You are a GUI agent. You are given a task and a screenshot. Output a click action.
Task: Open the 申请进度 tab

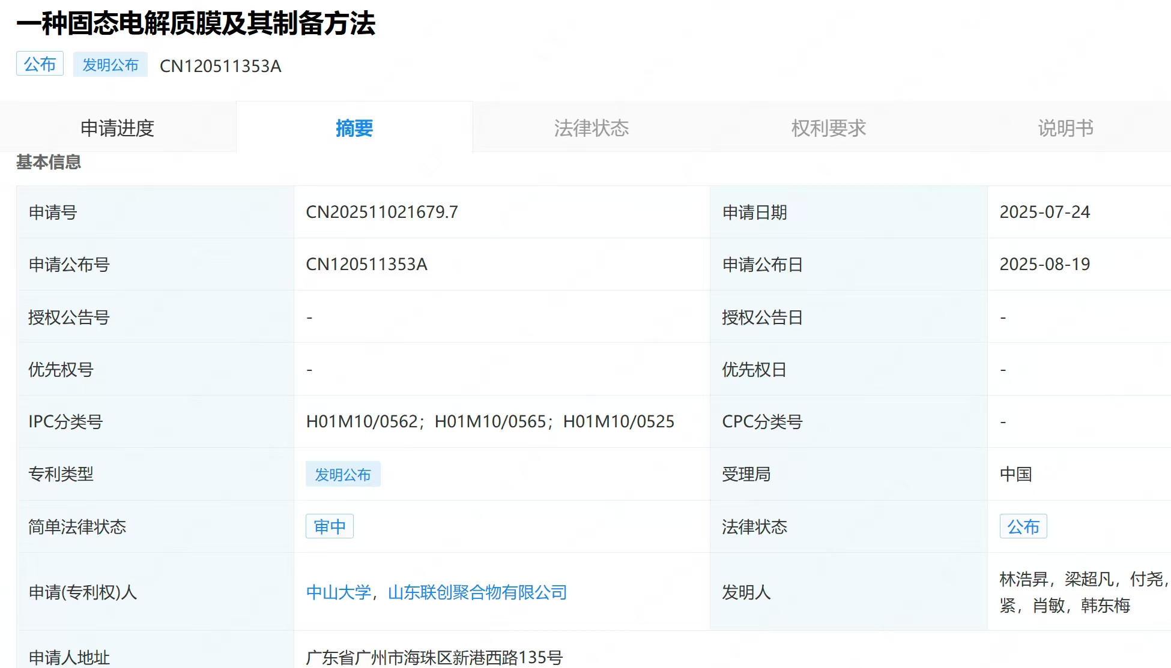pos(118,128)
